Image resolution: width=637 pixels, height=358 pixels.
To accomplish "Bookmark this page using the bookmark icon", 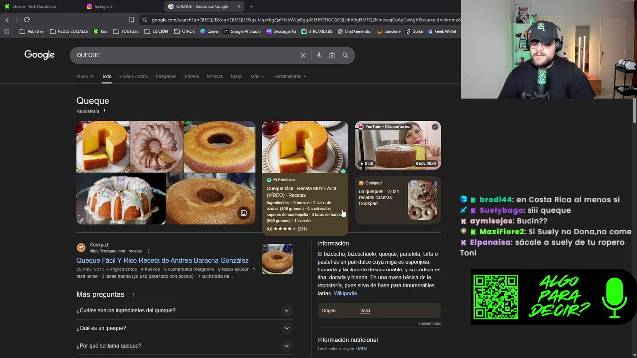I will click(x=131, y=20).
